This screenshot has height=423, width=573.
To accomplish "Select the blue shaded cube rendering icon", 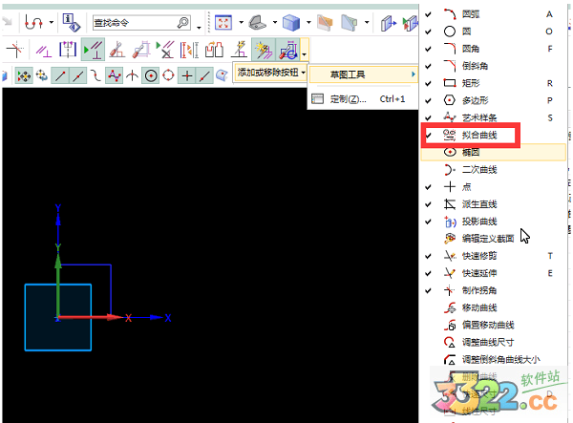I will 291,23.
